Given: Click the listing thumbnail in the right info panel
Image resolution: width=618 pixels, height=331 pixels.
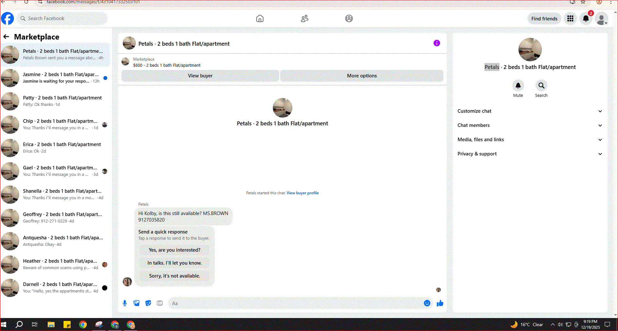Looking at the screenshot, I should (530, 50).
